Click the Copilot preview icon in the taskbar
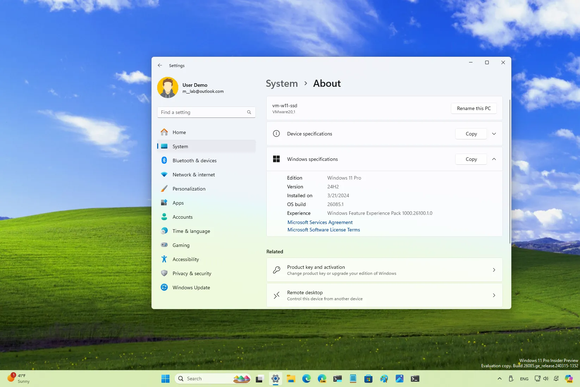 point(569,379)
